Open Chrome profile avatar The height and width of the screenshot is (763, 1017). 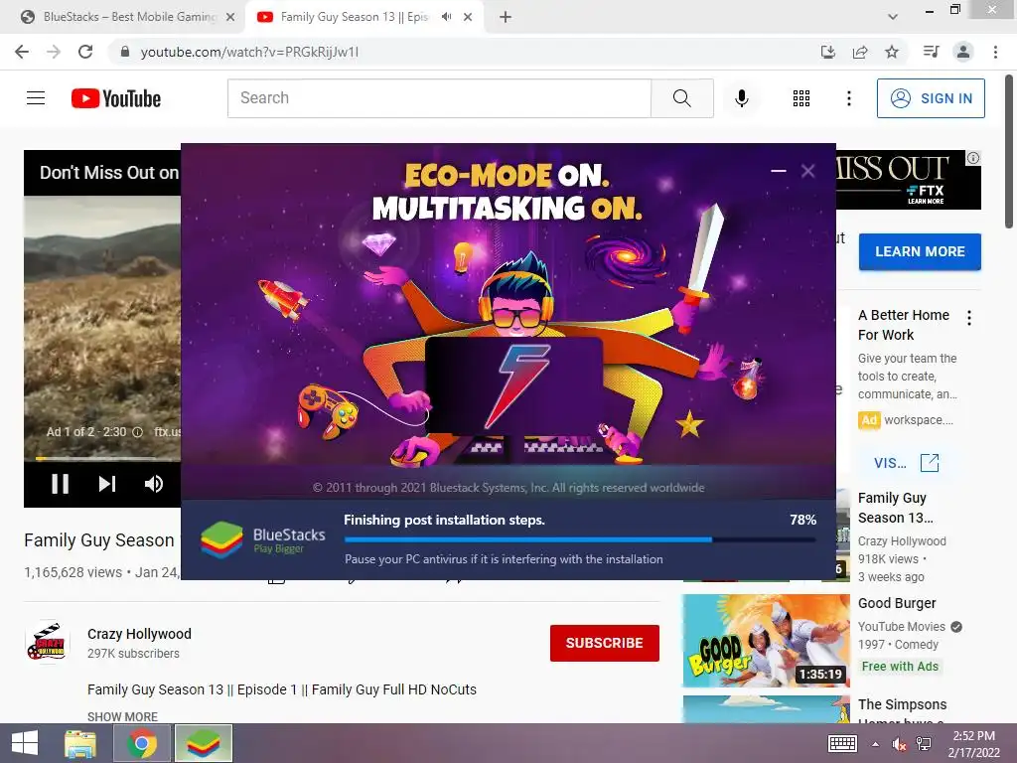coord(963,52)
